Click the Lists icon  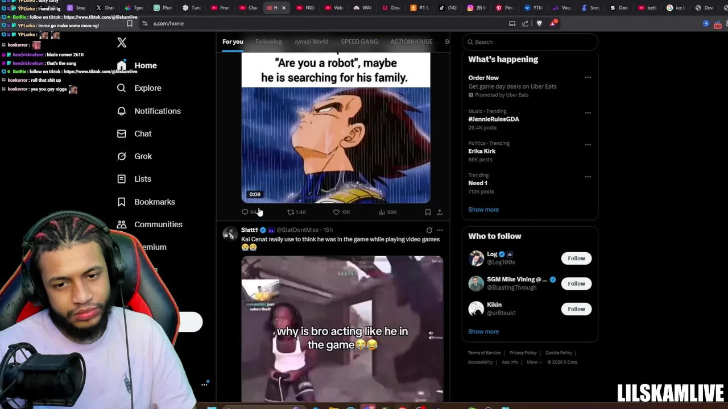(121, 179)
